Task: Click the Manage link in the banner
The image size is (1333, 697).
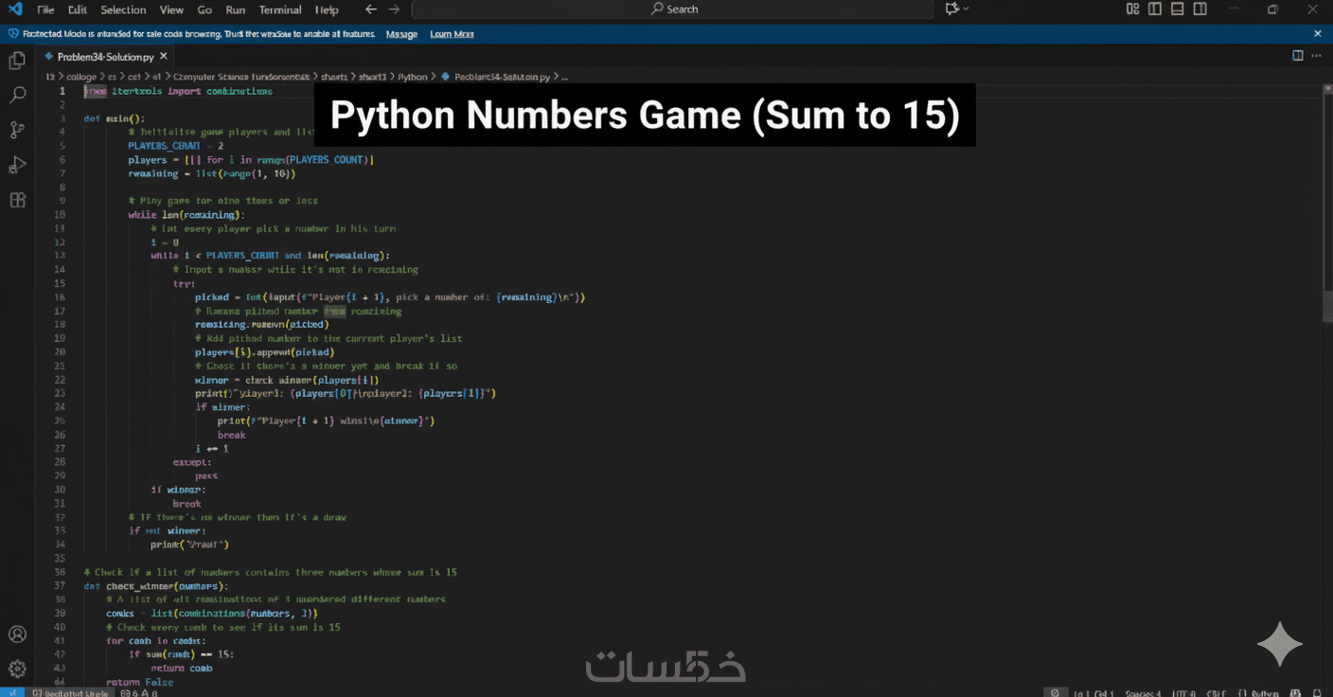Action: (401, 34)
